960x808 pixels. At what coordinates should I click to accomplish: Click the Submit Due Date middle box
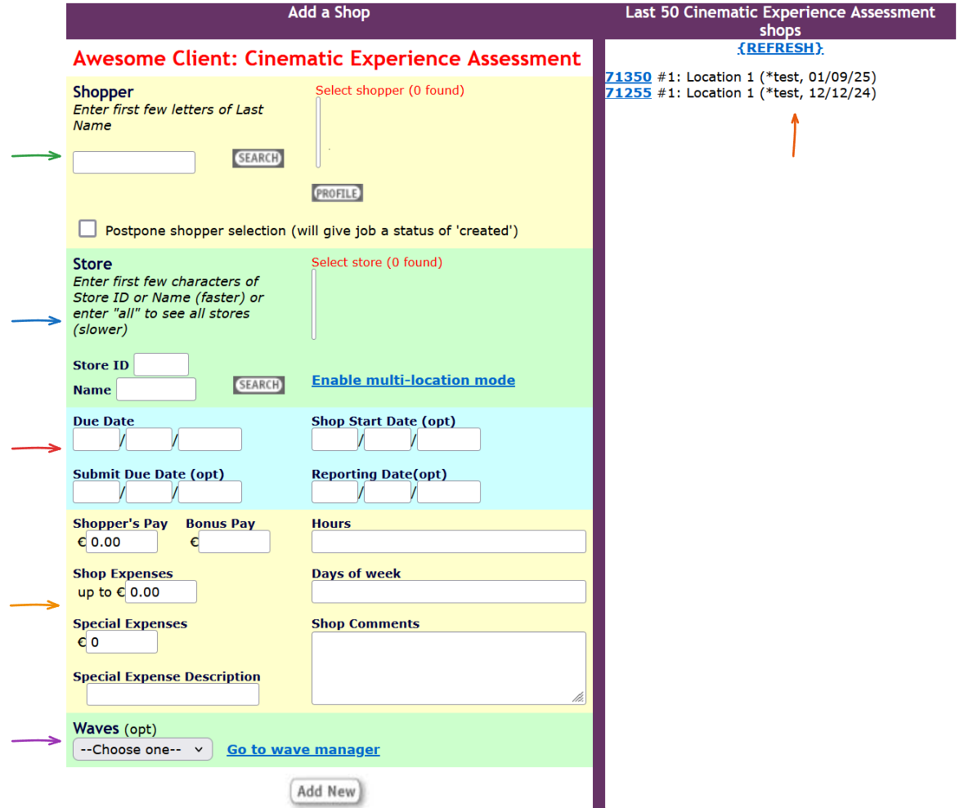tap(149, 492)
